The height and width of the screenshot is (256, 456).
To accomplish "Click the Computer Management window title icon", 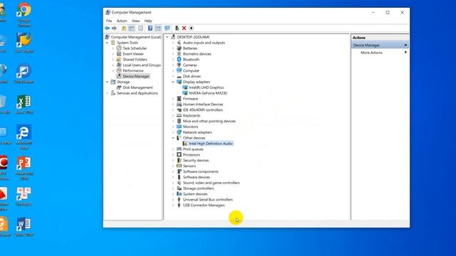I will coord(108,12).
